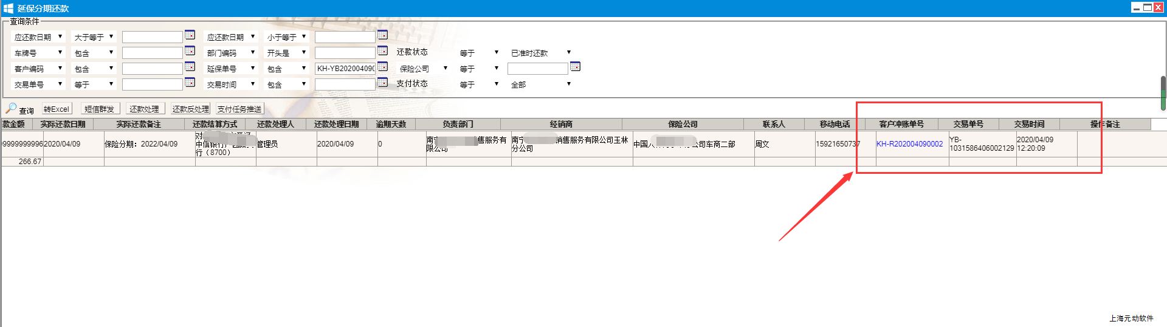Open the 保险公司 field dropdown
The height and width of the screenshot is (327, 1167).
point(423,69)
